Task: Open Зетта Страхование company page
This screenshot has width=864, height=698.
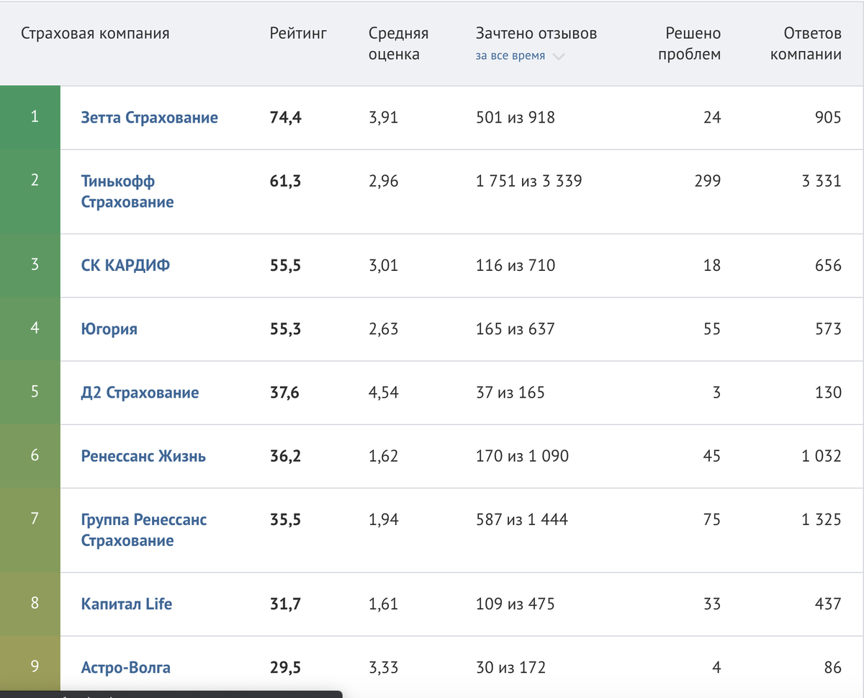Action: [x=150, y=117]
